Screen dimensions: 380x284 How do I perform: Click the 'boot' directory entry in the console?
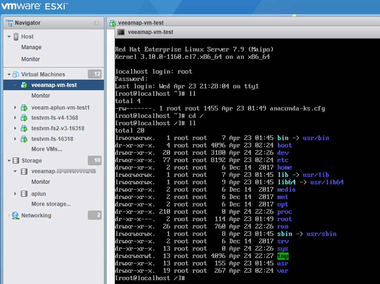coord(284,145)
